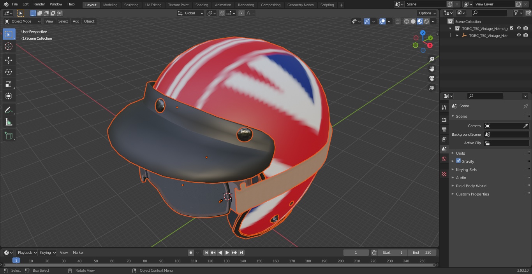Open Tool properties tab
Image resolution: width=532 pixels, height=274 pixels.
click(x=444, y=107)
